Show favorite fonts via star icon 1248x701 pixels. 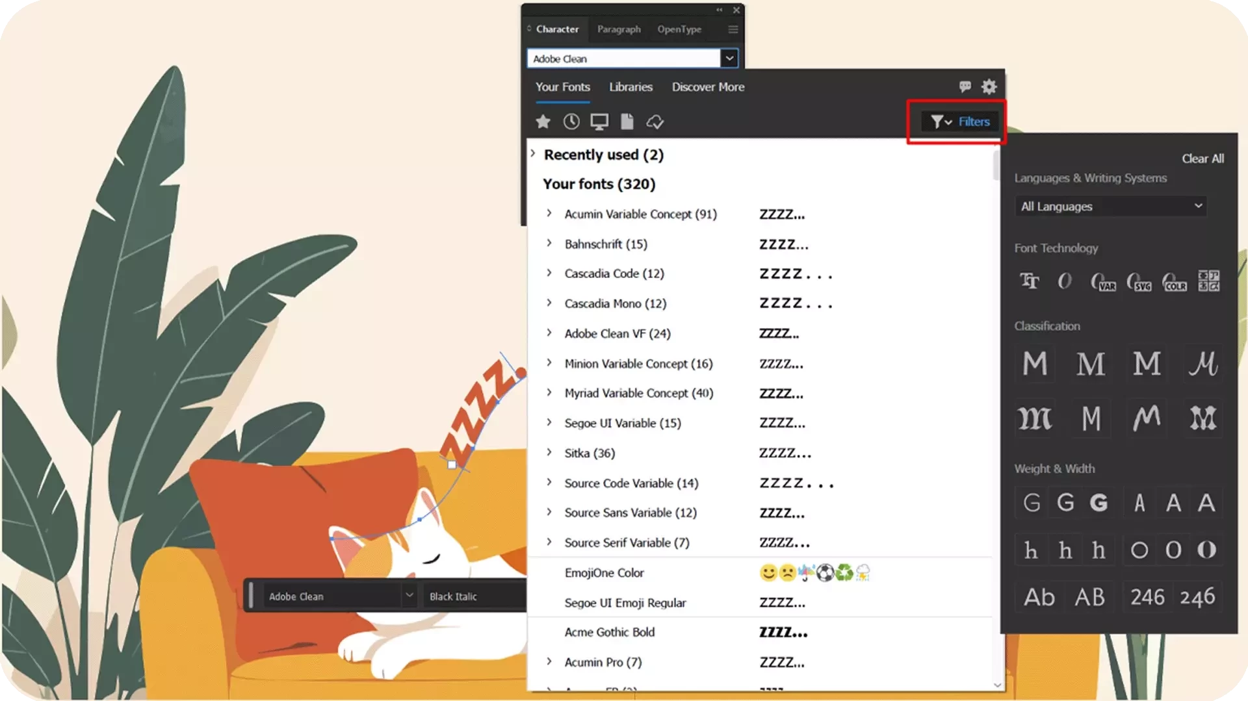coord(543,121)
